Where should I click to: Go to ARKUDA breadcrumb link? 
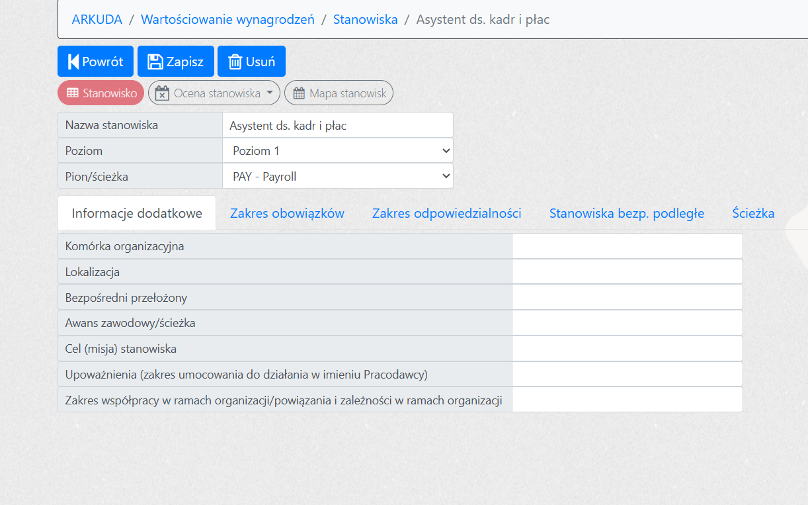coord(97,20)
